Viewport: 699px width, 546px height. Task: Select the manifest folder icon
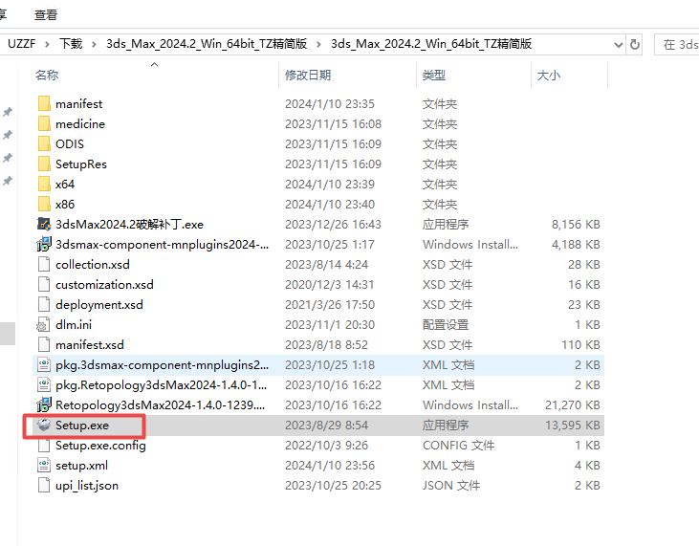43,103
